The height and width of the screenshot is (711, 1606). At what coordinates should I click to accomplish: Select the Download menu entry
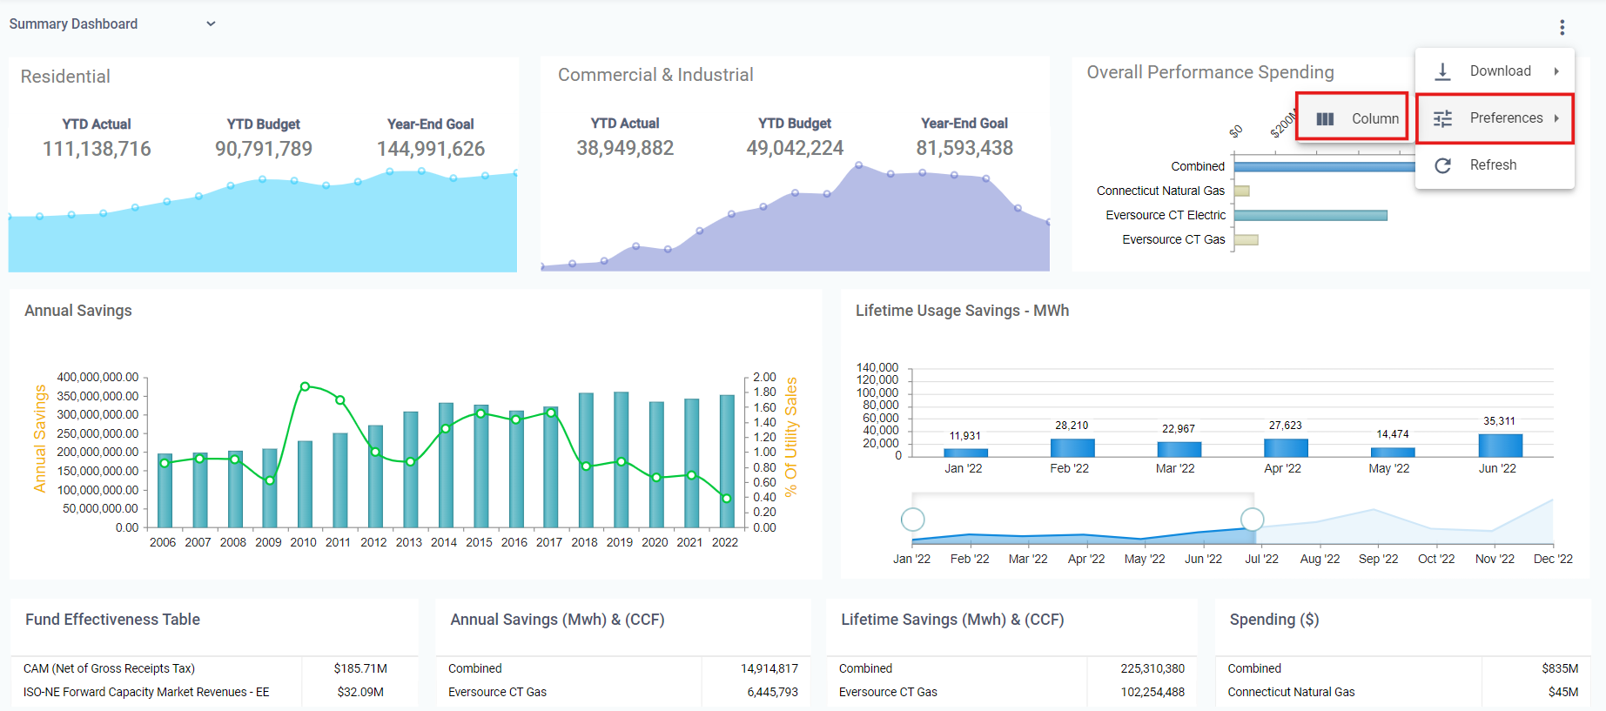pyautogui.click(x=1500, y=71)
